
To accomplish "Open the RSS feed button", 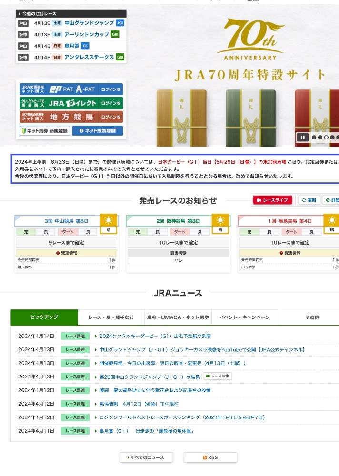I will click(x=210, y=457).
